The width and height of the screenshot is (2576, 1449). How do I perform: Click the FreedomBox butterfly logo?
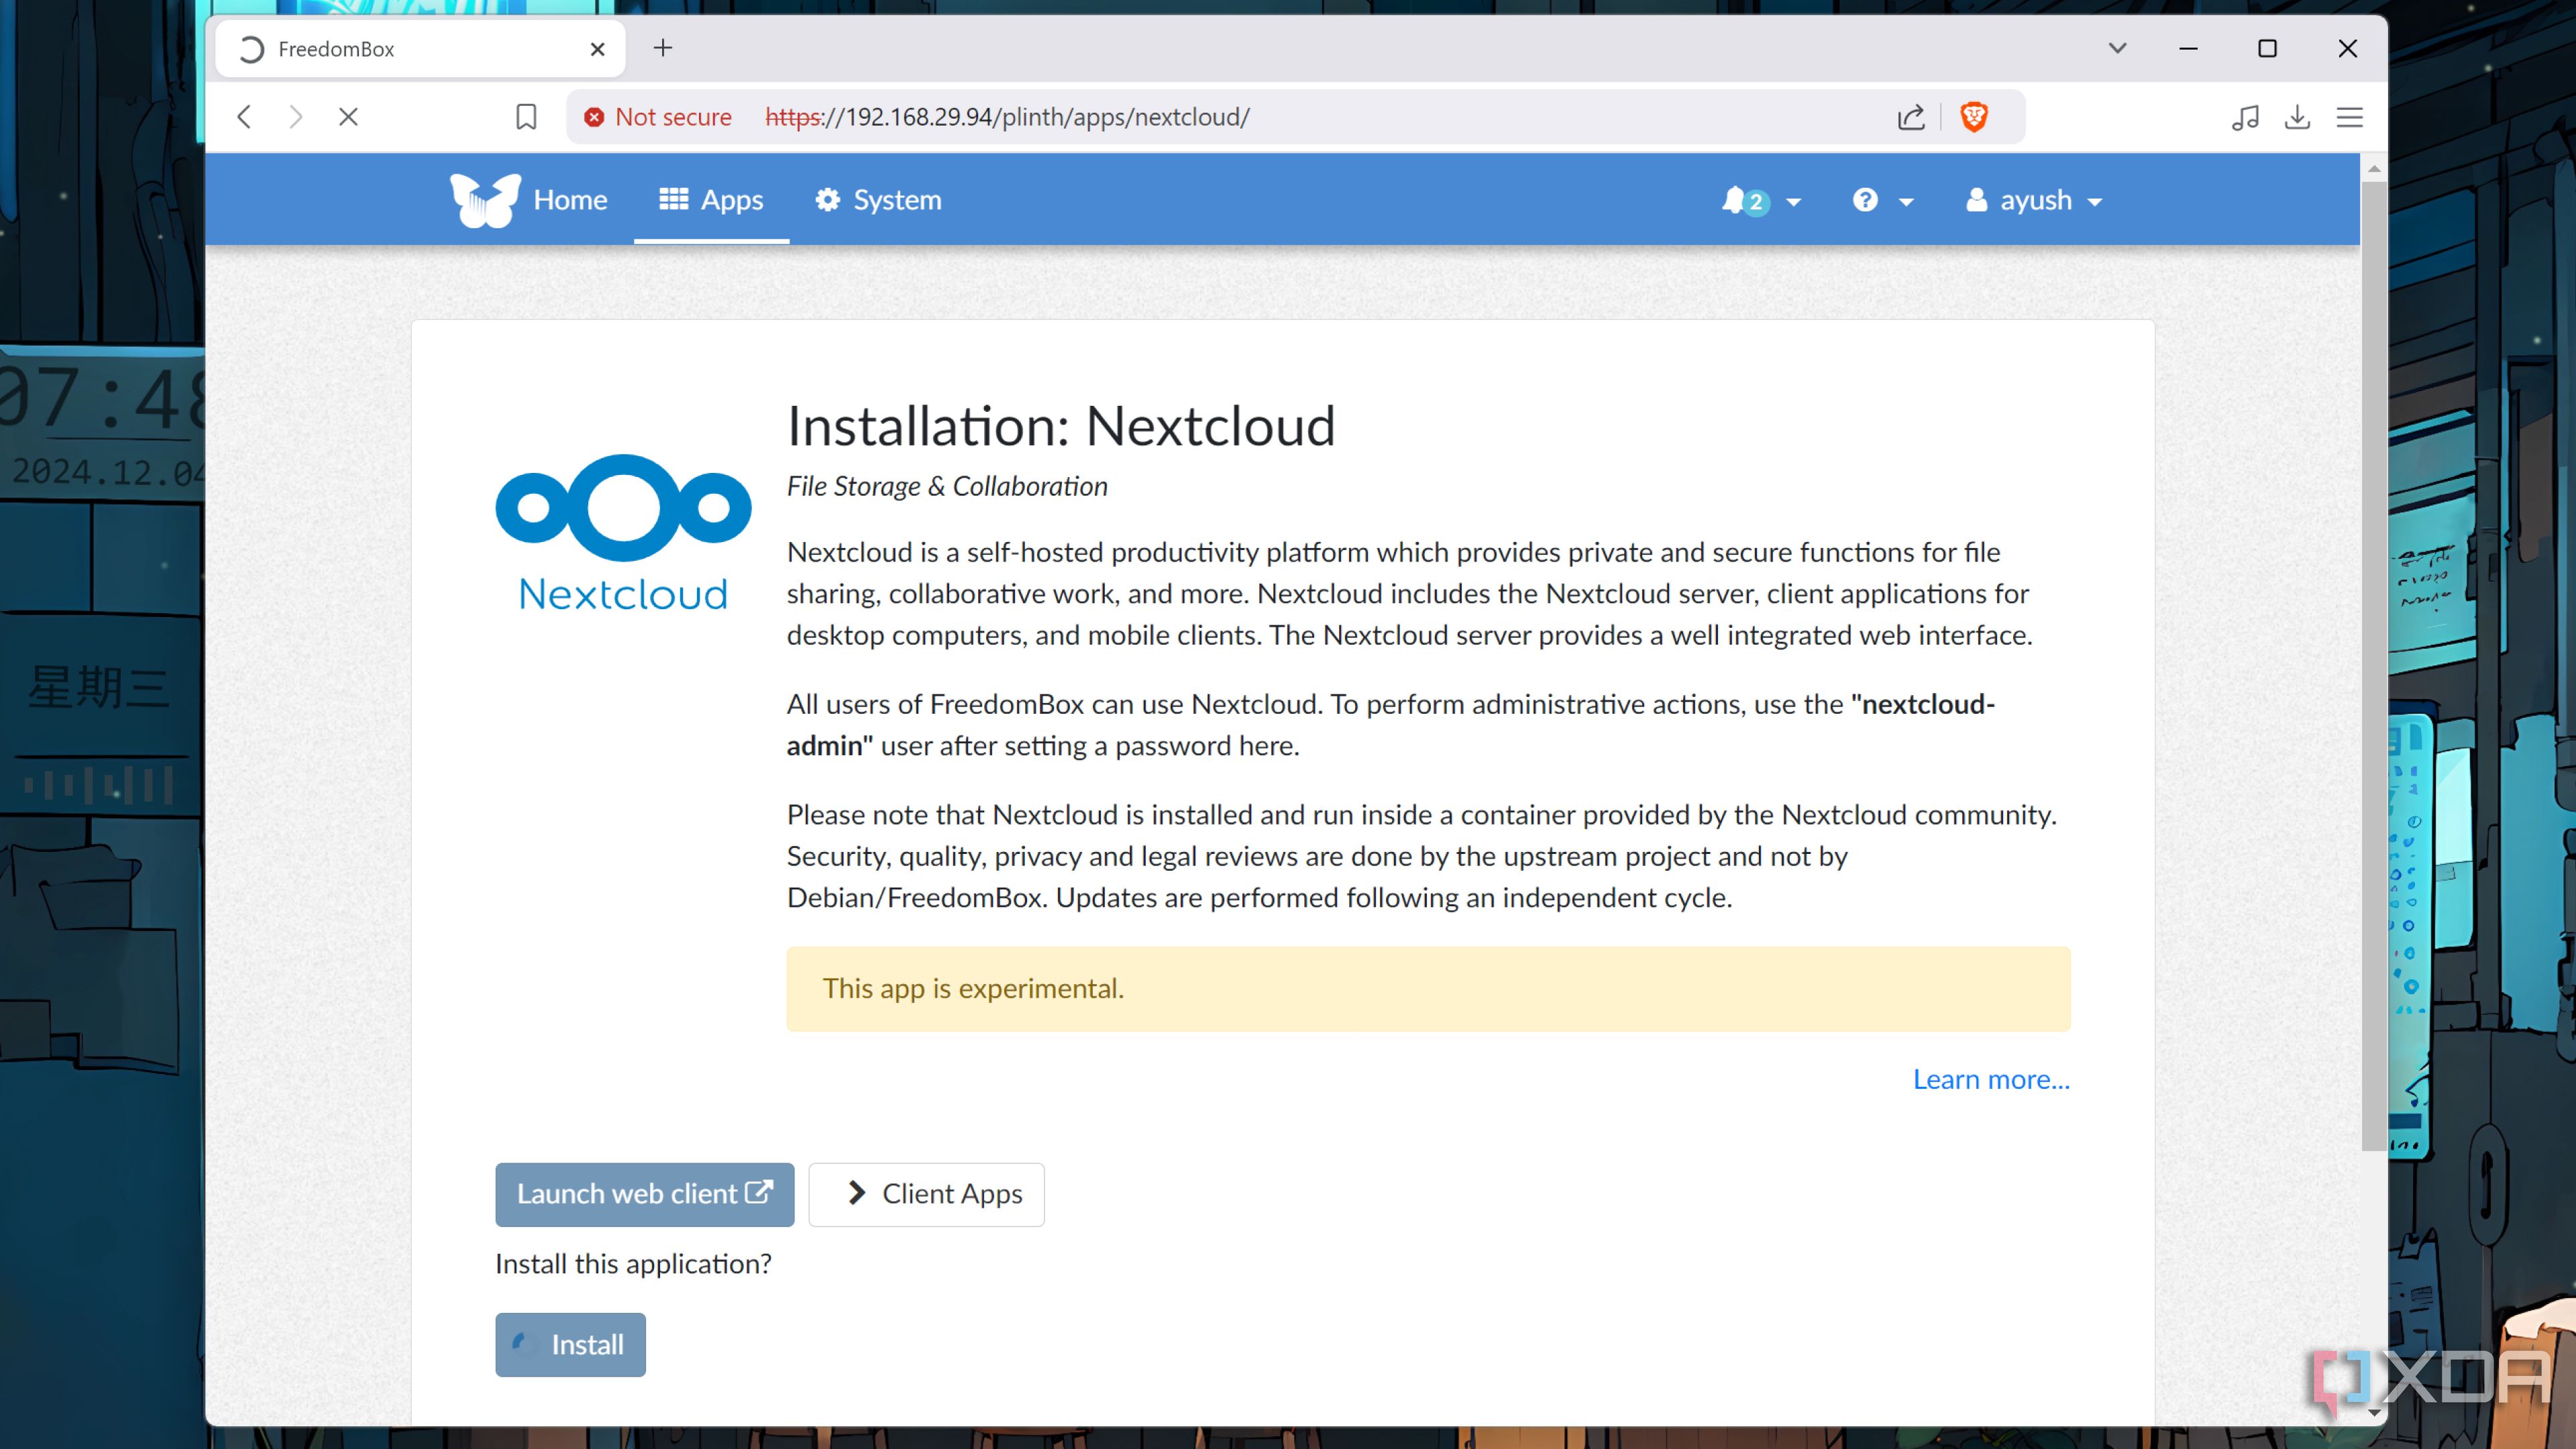pos(485,200)
